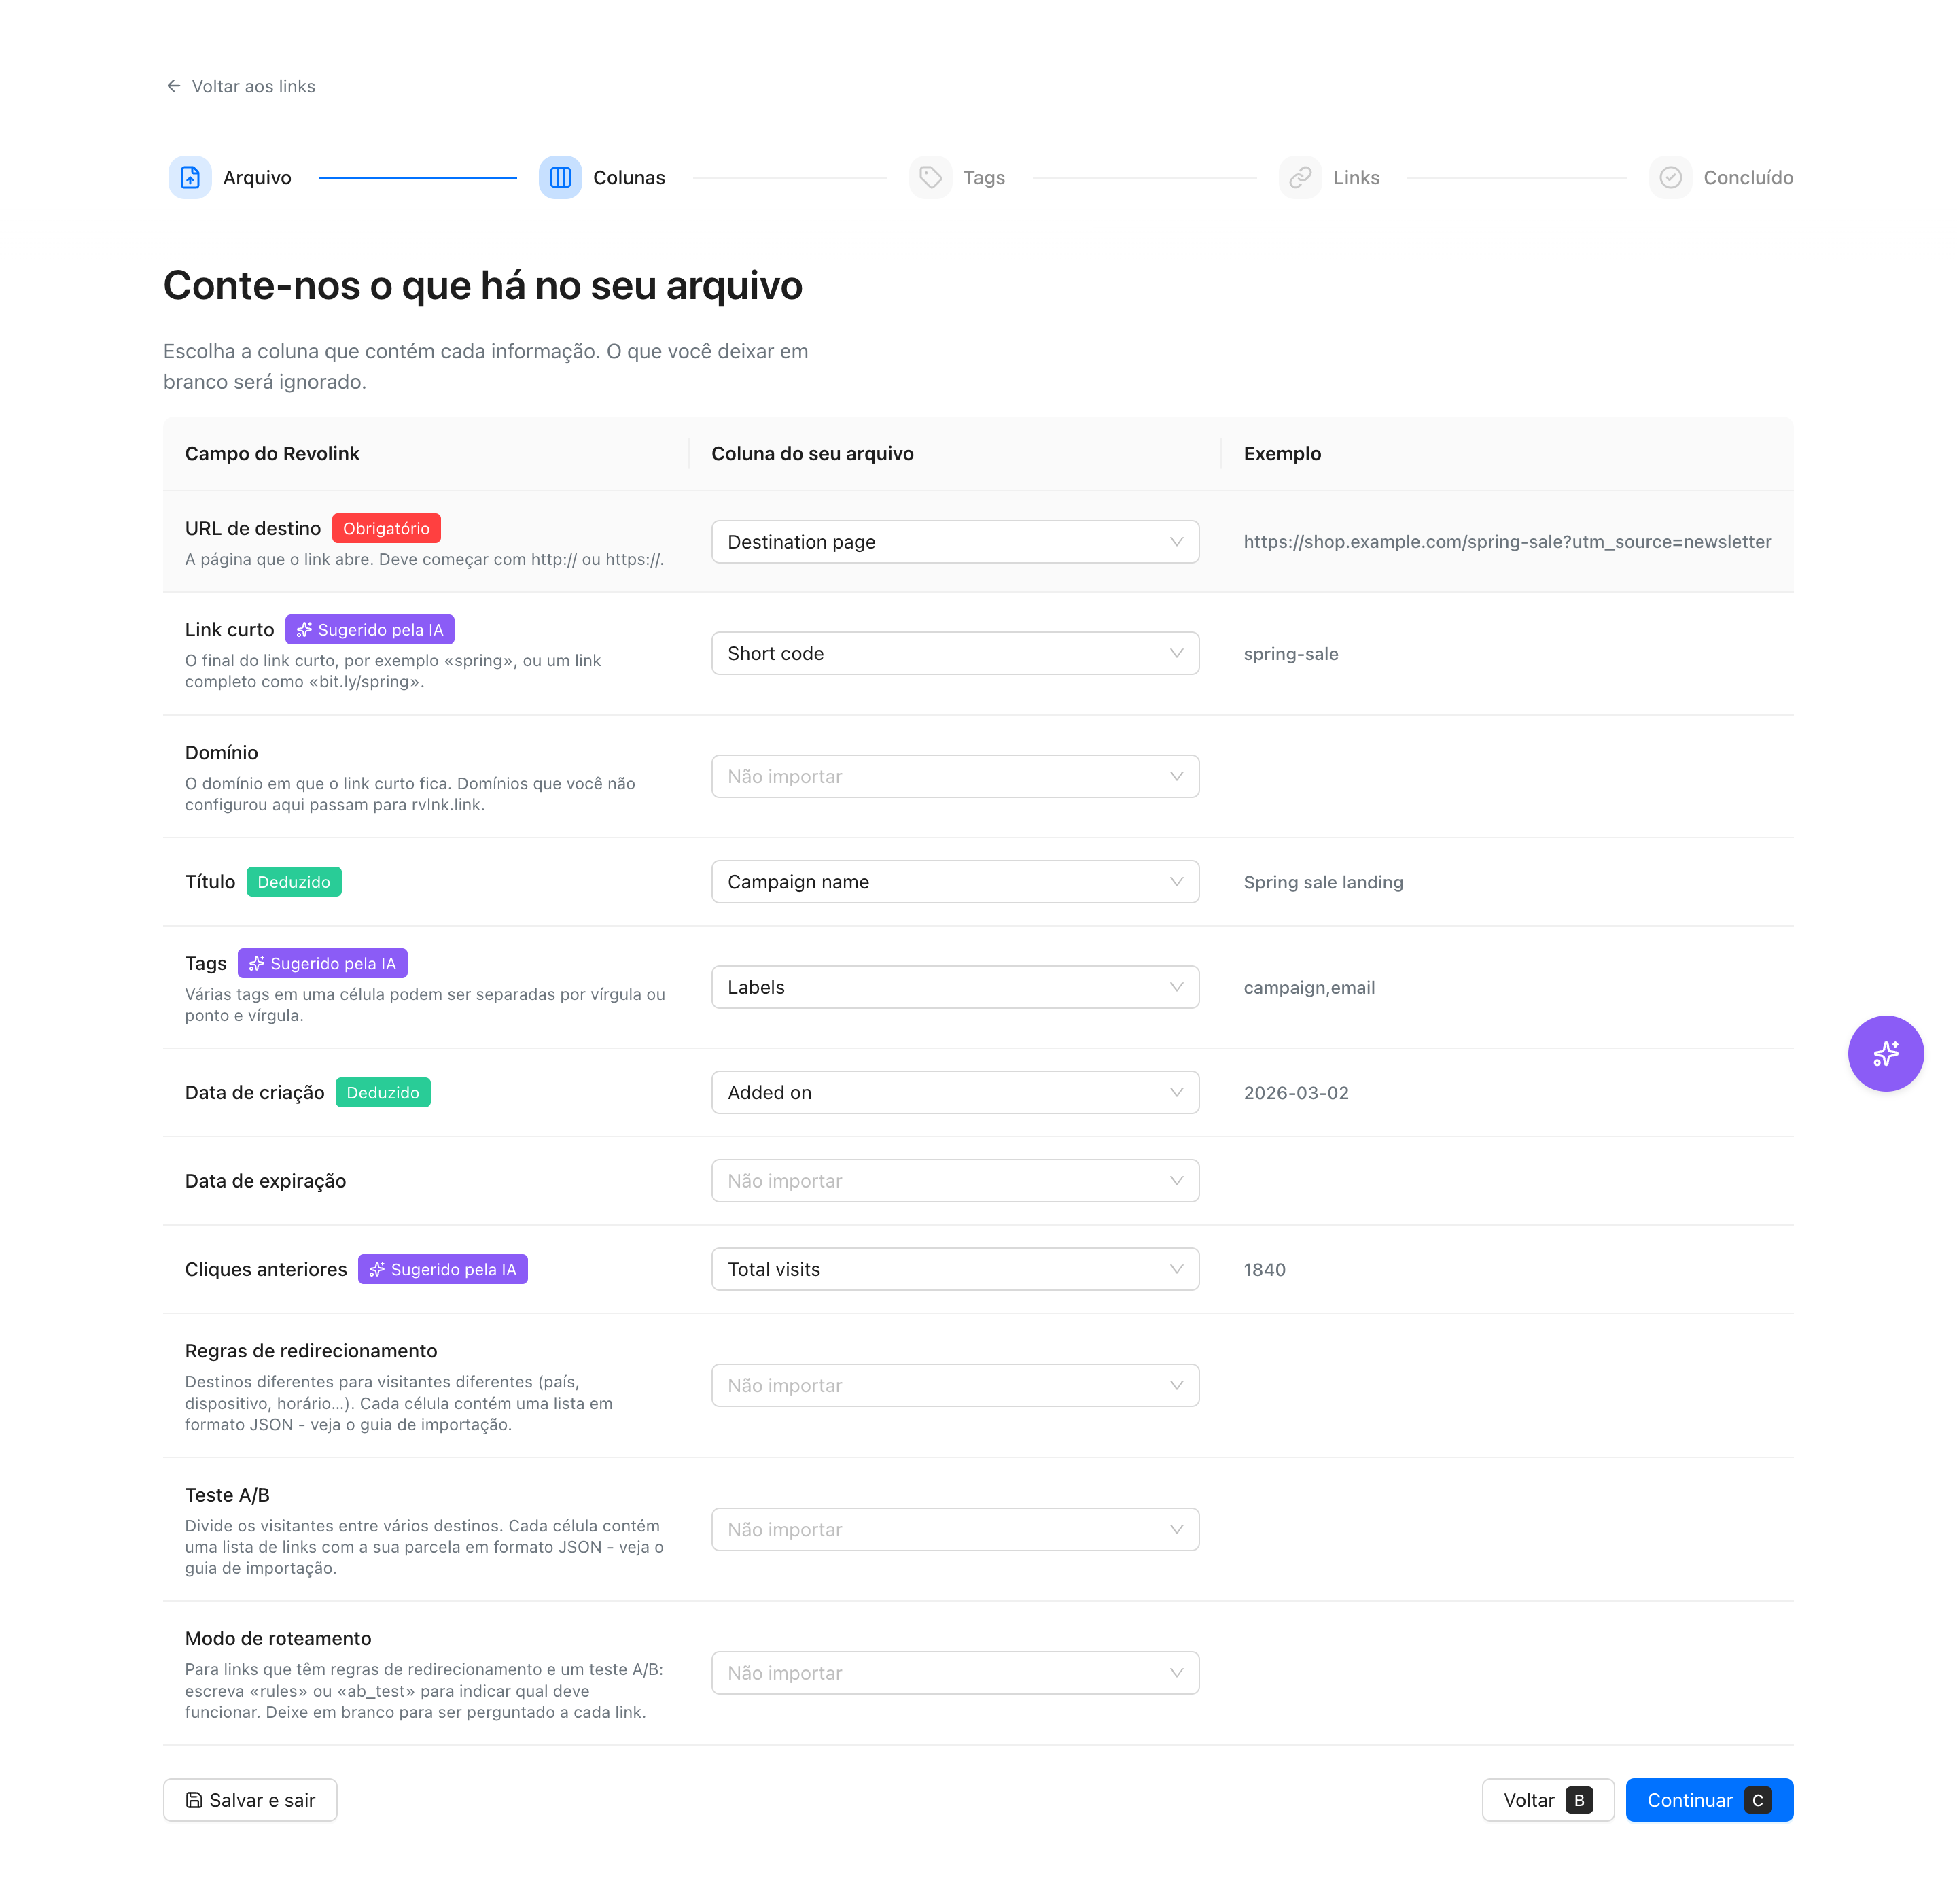Click the back arrow icon beside Voltar aos links
The height and width of the screenshot is (1887, 1957).
tap(174, 86)
